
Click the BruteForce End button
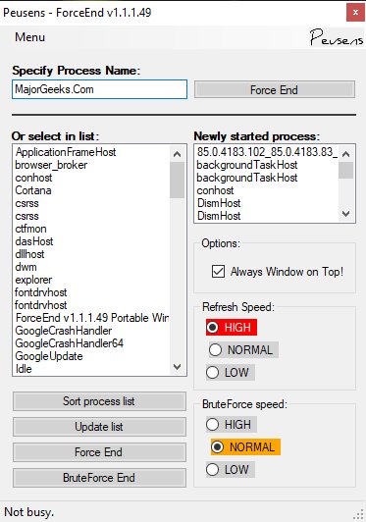[99, 478]
